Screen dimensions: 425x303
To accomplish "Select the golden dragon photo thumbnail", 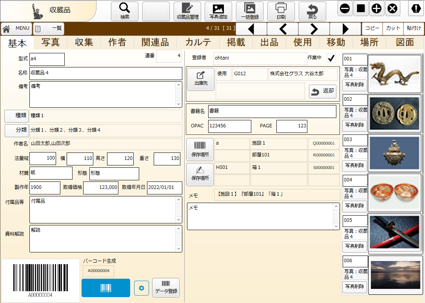I will (395, 73).
